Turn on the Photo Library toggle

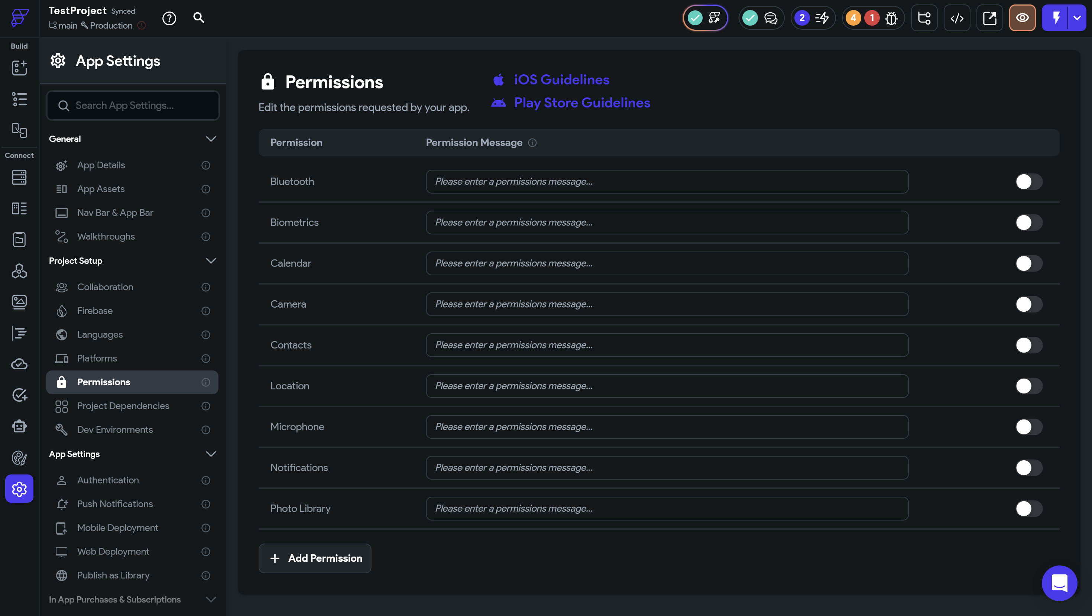click(x=1028, y=508)
